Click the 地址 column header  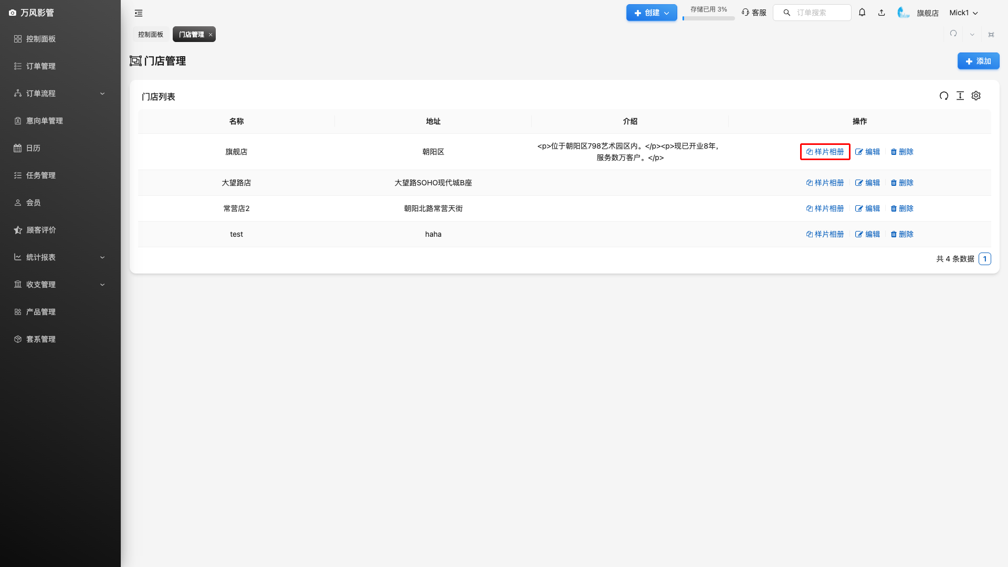click(433, 121)
